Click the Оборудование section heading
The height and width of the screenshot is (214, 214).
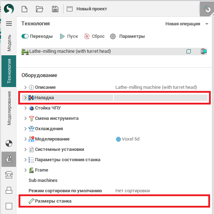pos(39,75)
